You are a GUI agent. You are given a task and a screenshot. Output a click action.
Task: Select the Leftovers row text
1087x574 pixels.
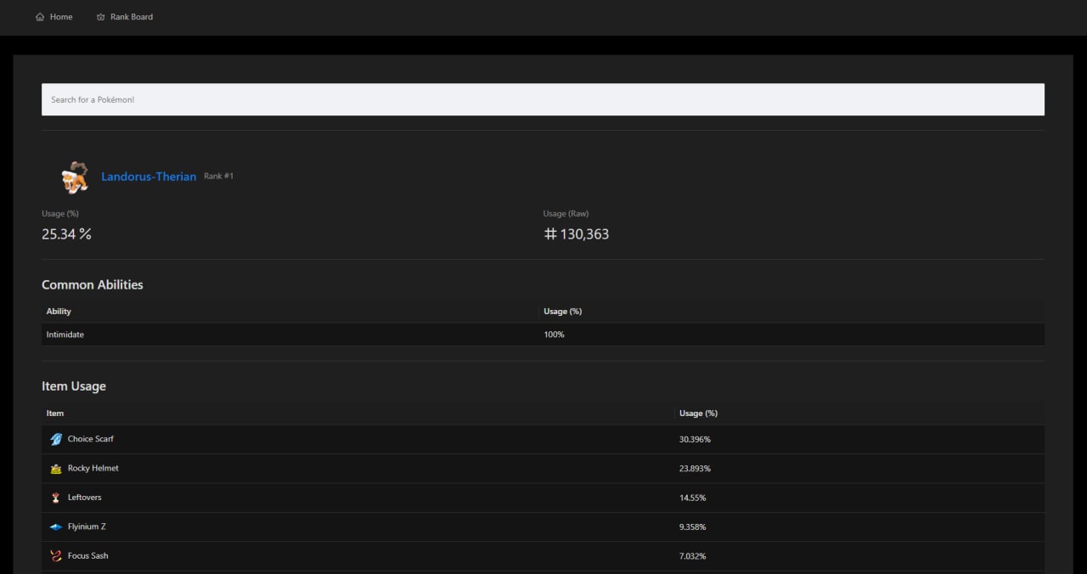(85, 498)
